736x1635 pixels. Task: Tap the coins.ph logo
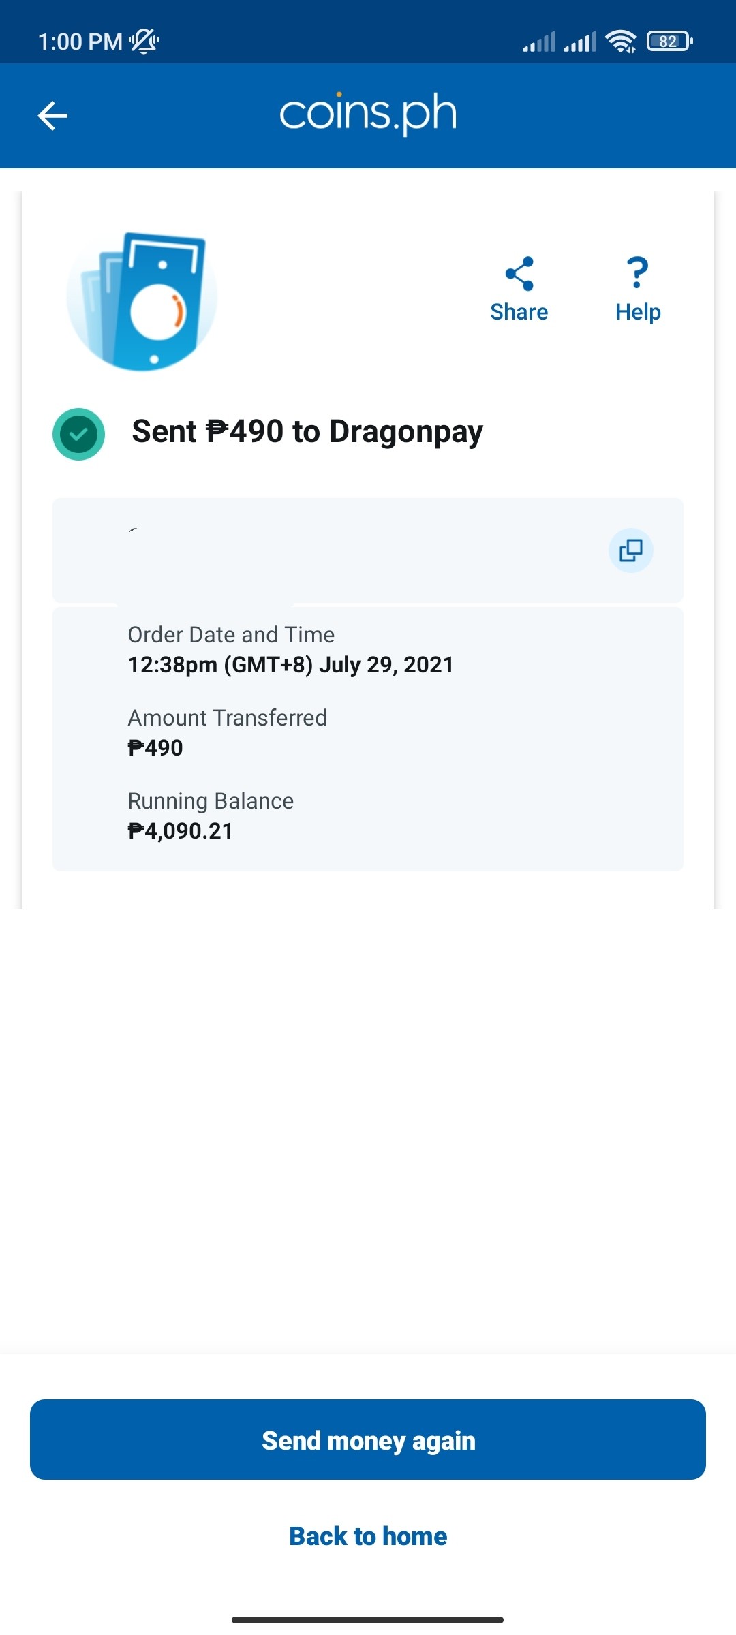pyautogui.click(x=368, y=114)
